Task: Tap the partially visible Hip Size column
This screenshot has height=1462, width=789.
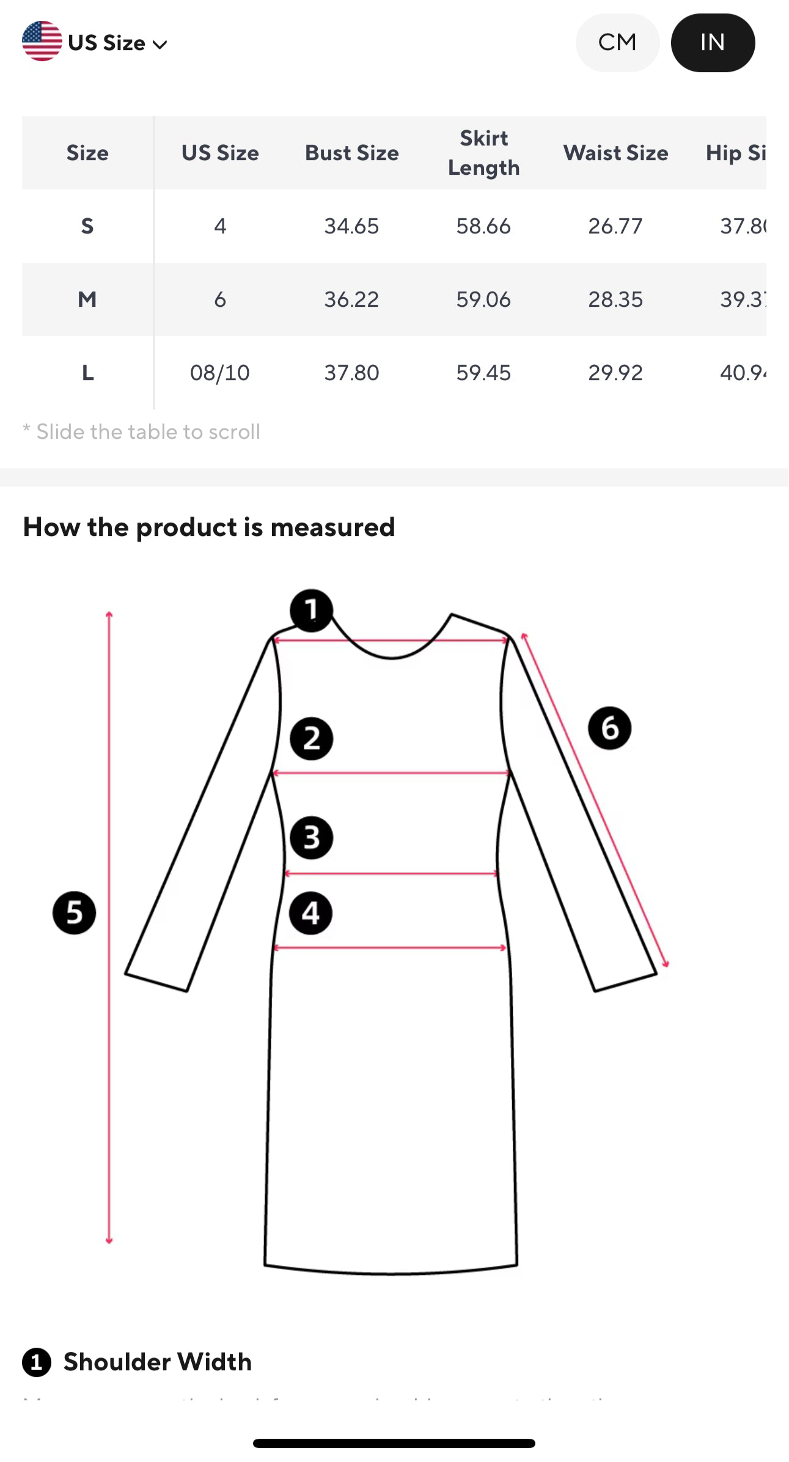Action: click(736, 153)
